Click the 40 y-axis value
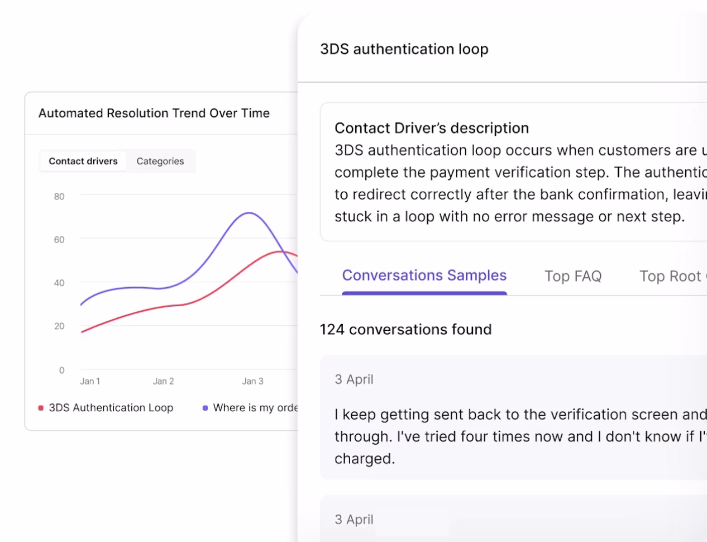The height and width of the screenshot is (542, 707). point(59,283)
